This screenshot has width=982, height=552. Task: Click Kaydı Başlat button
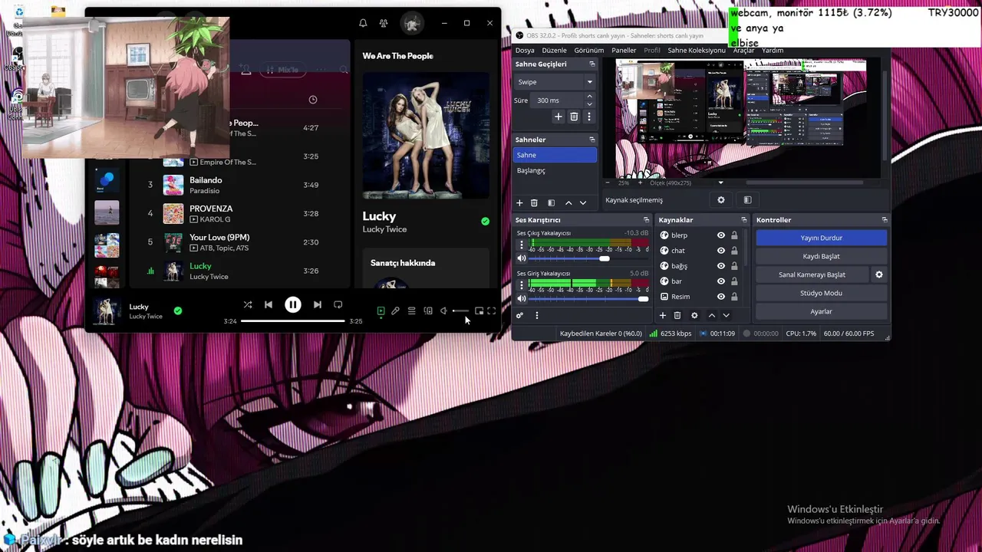(x=821, y=256)
